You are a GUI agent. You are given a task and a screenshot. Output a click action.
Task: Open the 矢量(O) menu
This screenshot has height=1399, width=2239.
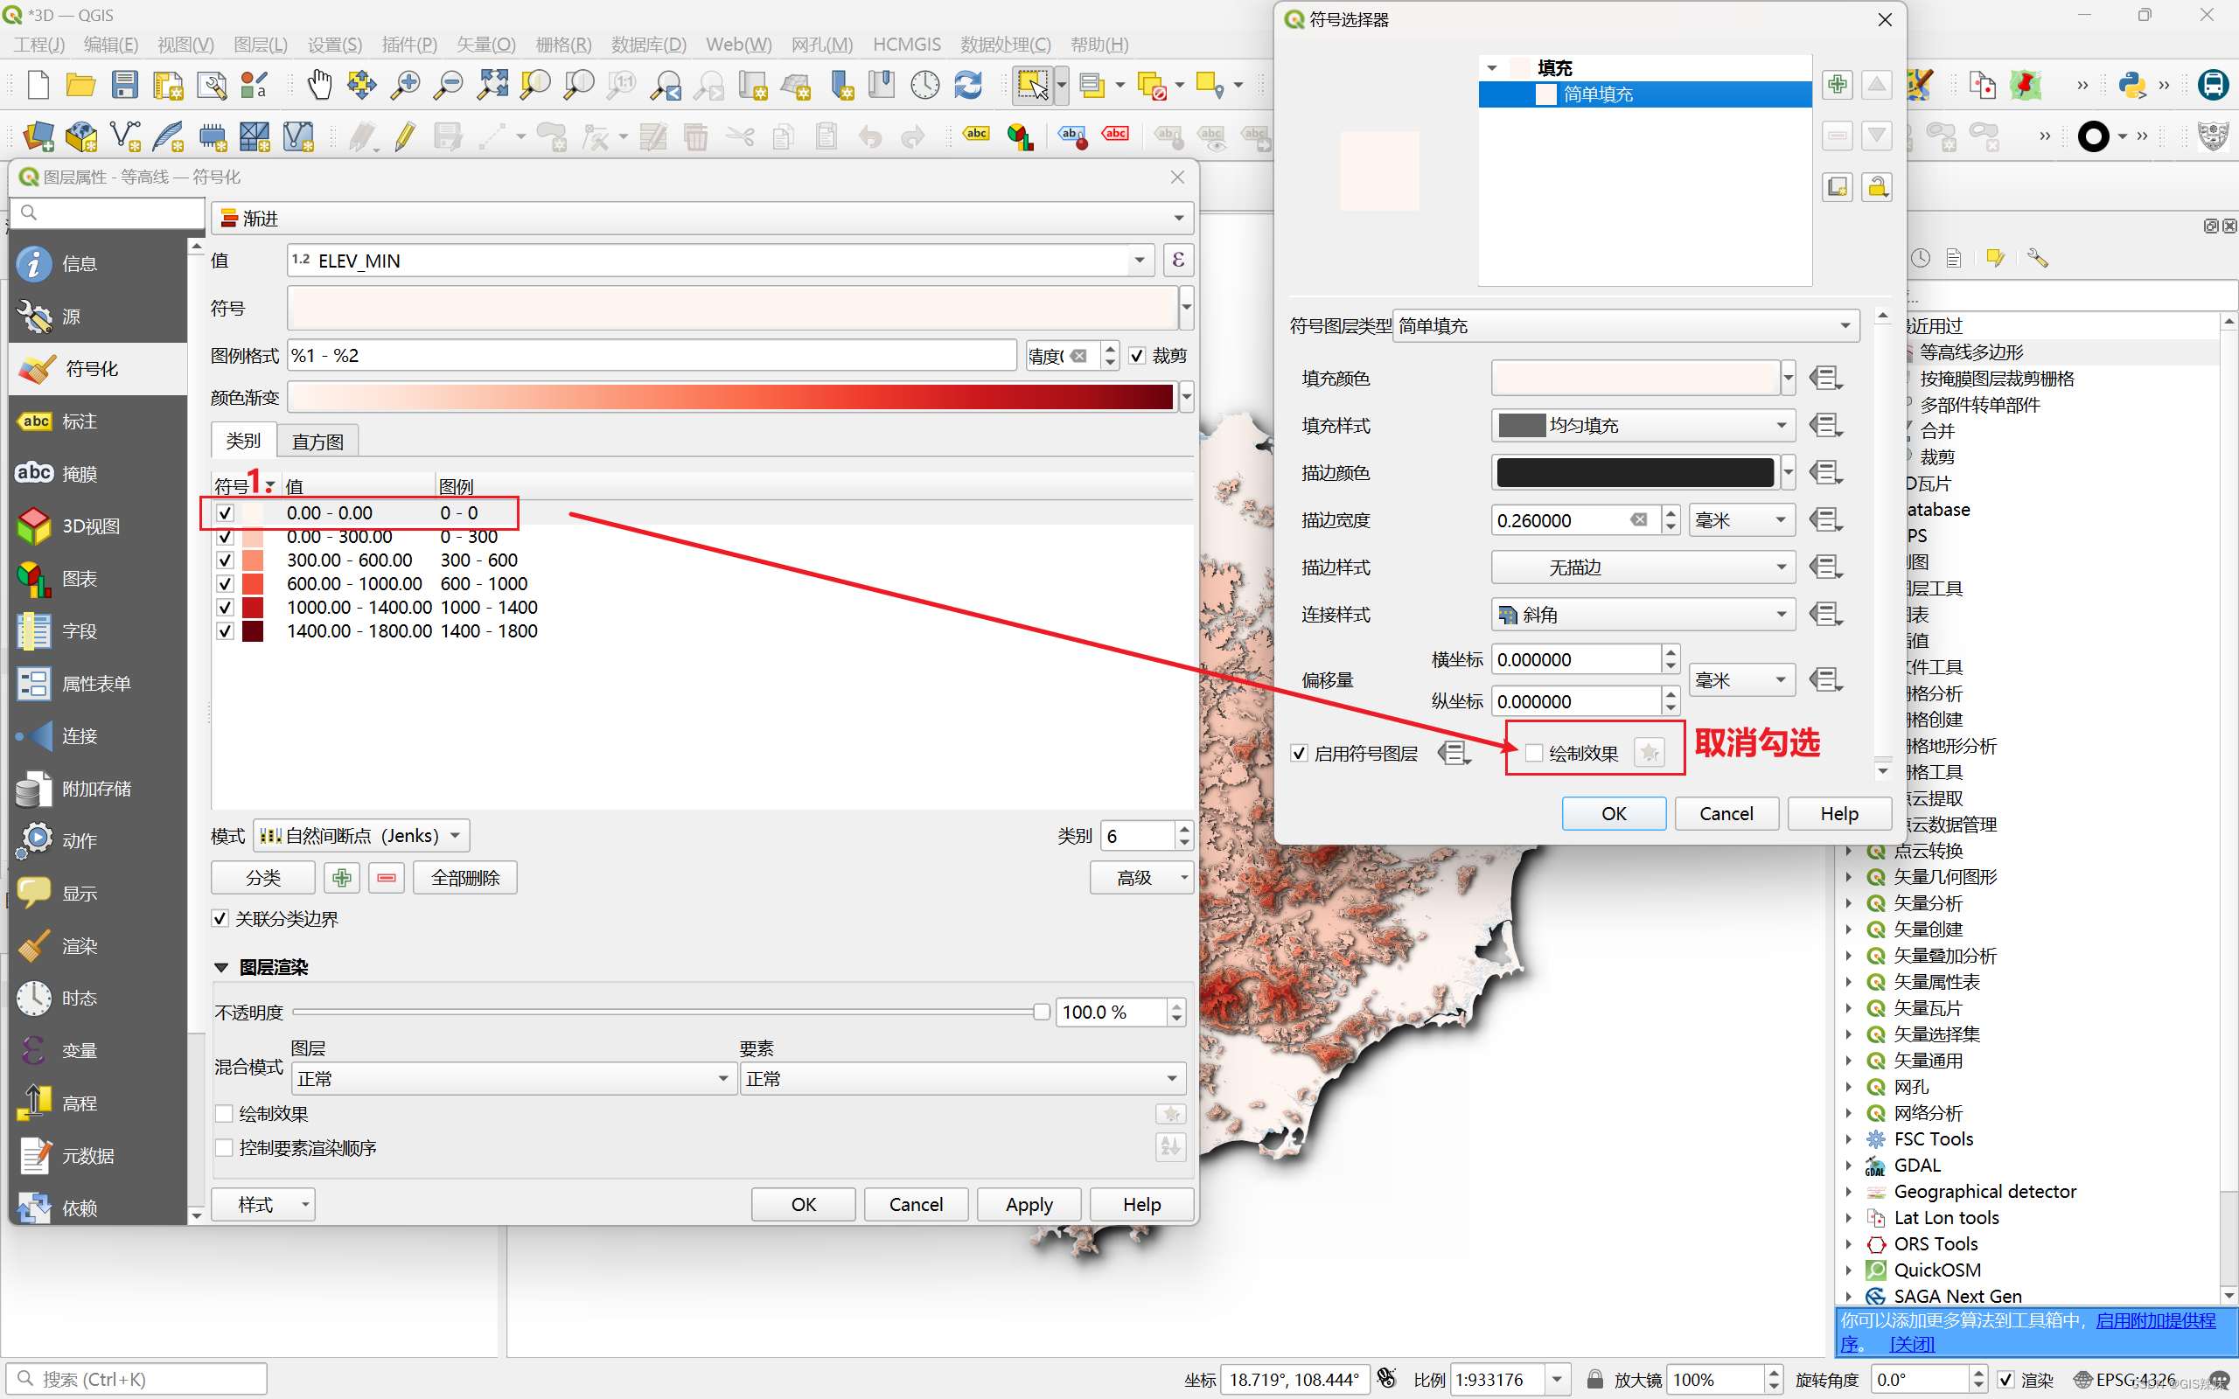tap(485, 45)
